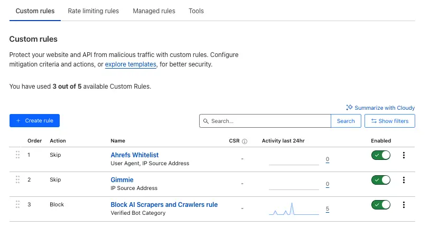Click the Activity last 24hr column header

click(283, 140)
